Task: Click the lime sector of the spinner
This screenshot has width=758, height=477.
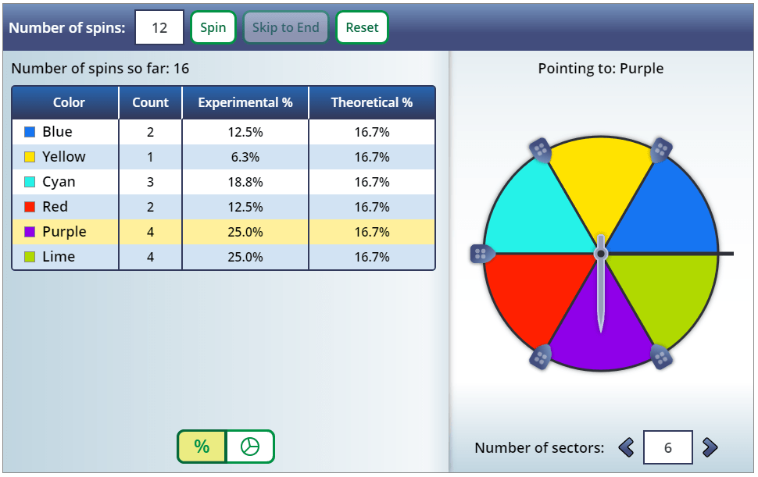Action: (672, 294)
